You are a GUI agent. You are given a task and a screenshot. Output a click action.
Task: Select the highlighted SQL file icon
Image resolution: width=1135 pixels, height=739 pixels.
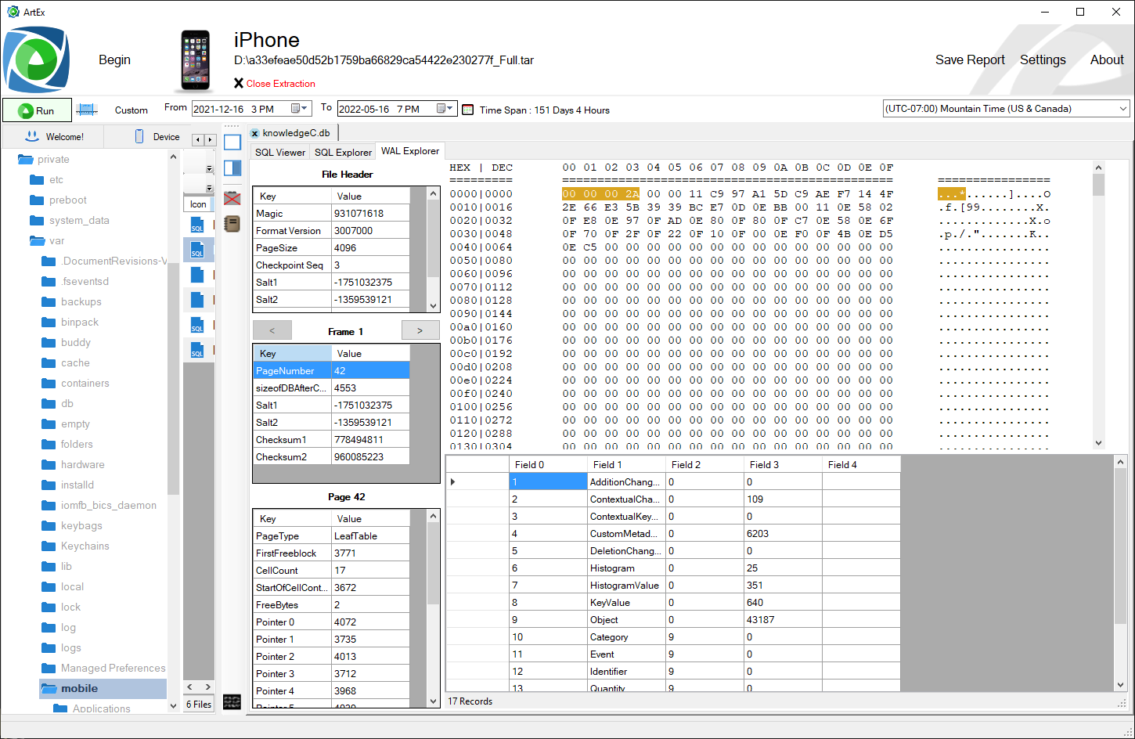point(197,249)
